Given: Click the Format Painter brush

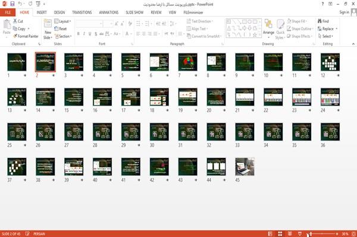Looking at the screenshot, I should (x=15, y=36).
